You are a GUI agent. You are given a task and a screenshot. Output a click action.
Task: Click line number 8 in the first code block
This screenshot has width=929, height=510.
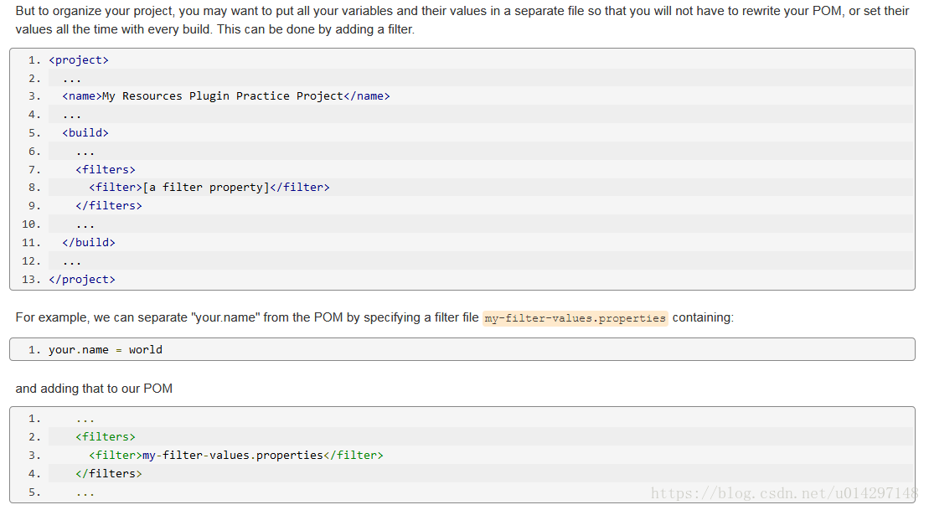click(x=34, y=188)
